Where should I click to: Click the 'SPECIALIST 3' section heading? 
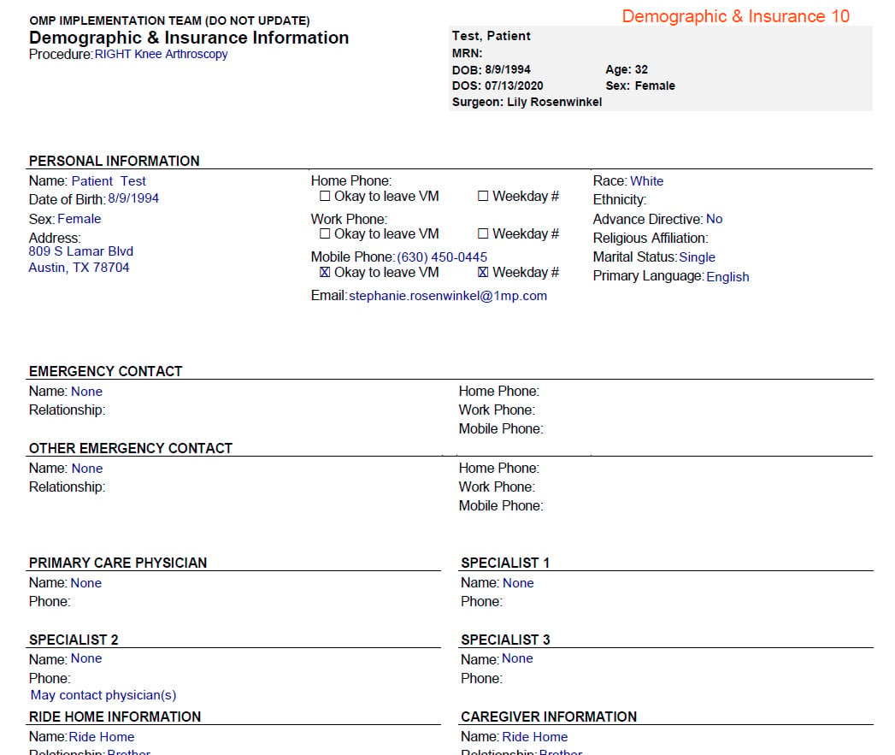click(x=506, y=640)
